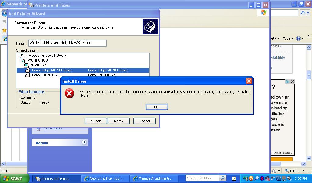This screenshot has width=312, height=183.
Task: Click the AdChoices triangle icon on the ad
Action: pyautogui.click(x=288, y=81)
